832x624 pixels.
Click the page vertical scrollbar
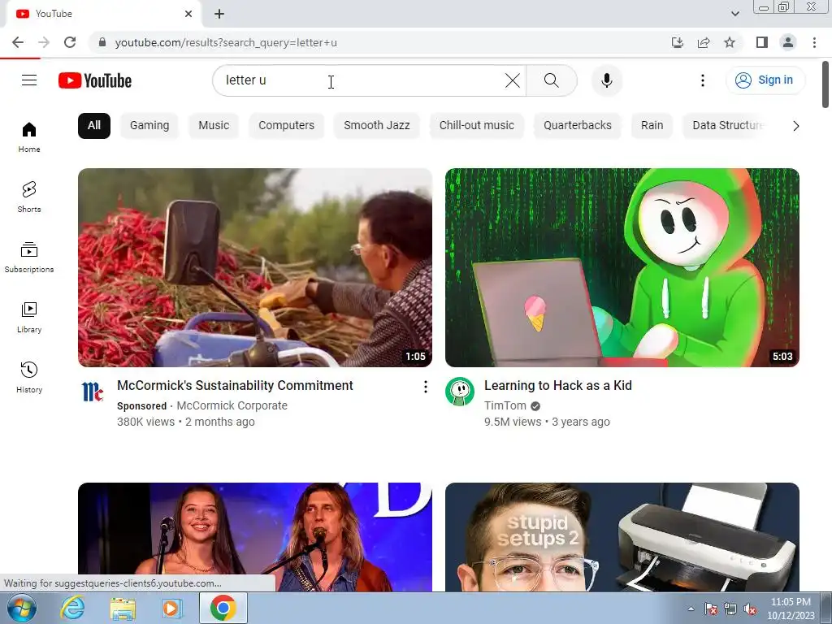825,84
